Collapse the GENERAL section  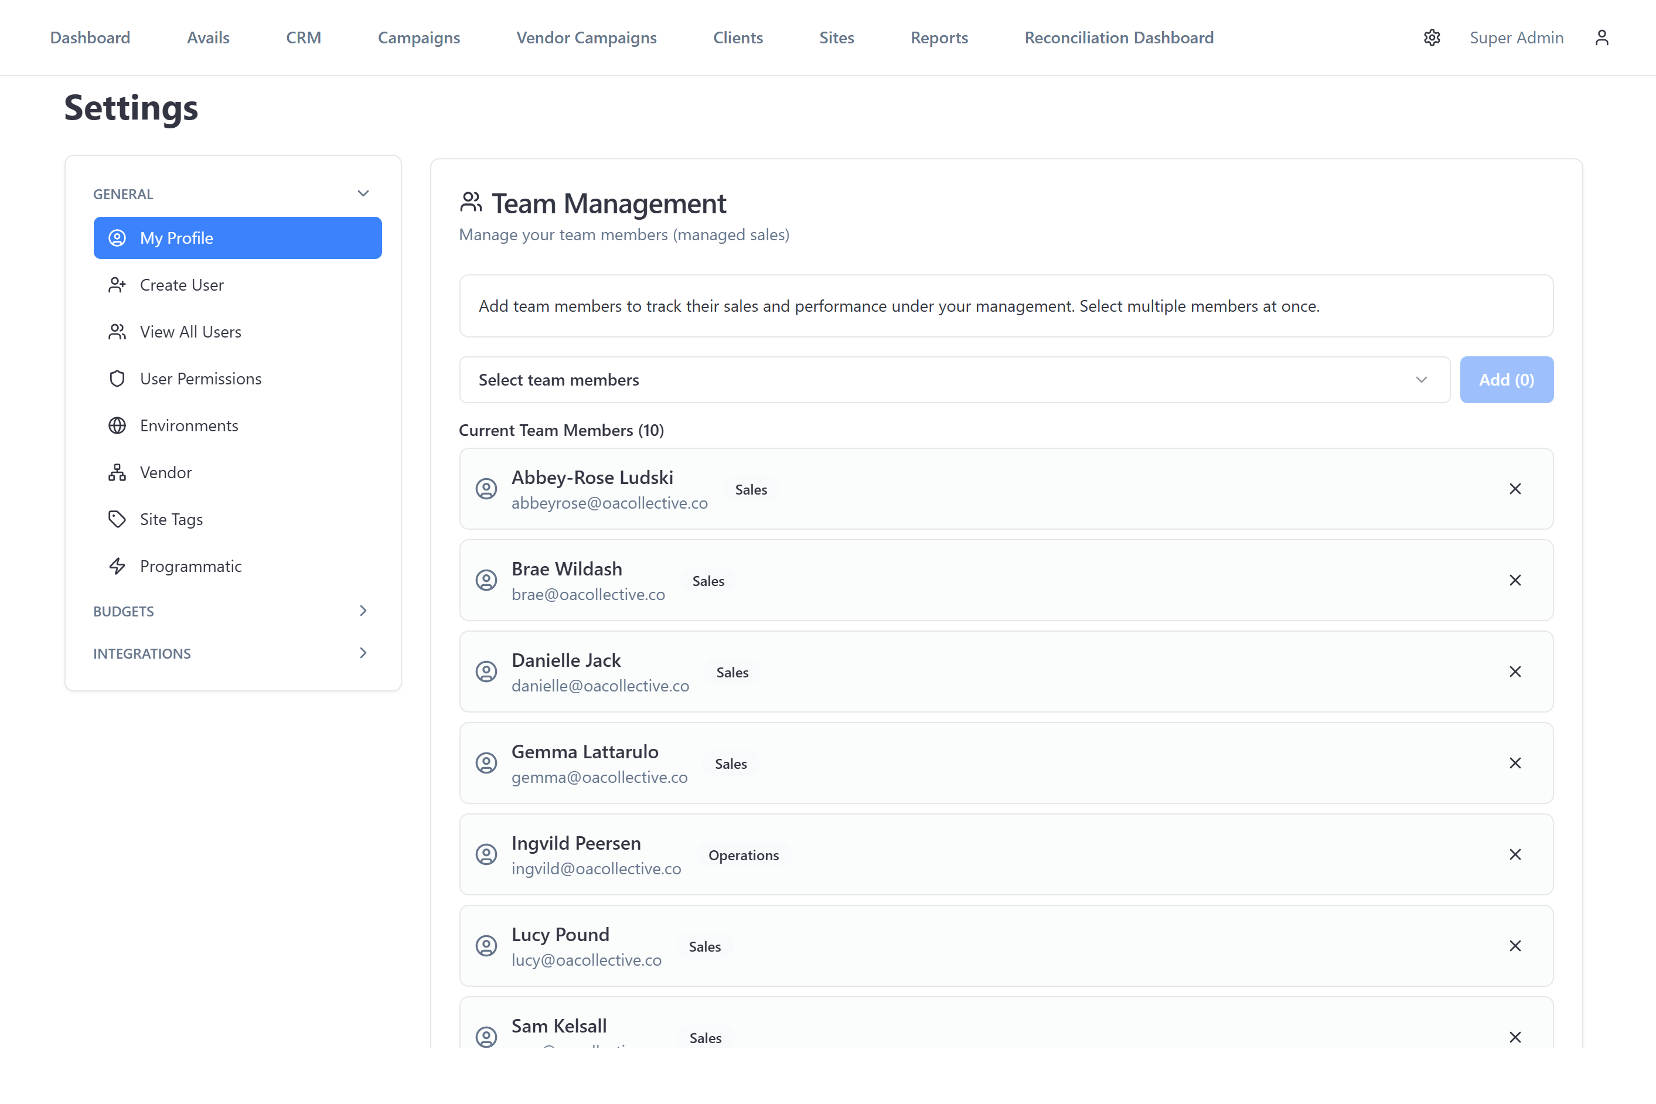click(x=363, y=193)
